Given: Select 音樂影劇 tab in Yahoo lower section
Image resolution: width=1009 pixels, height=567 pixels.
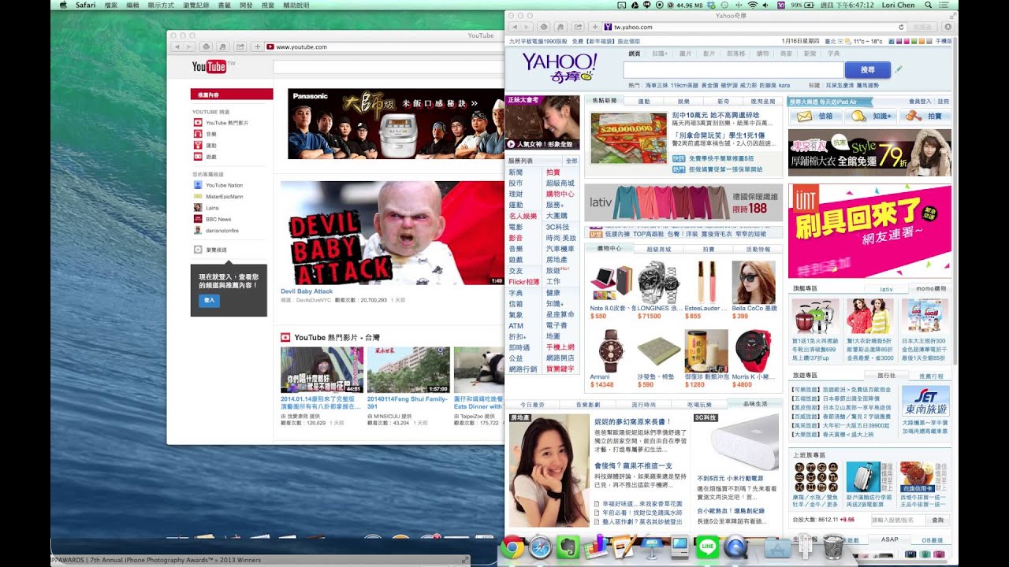Looking at the screenshot, I should click(588, 404).
